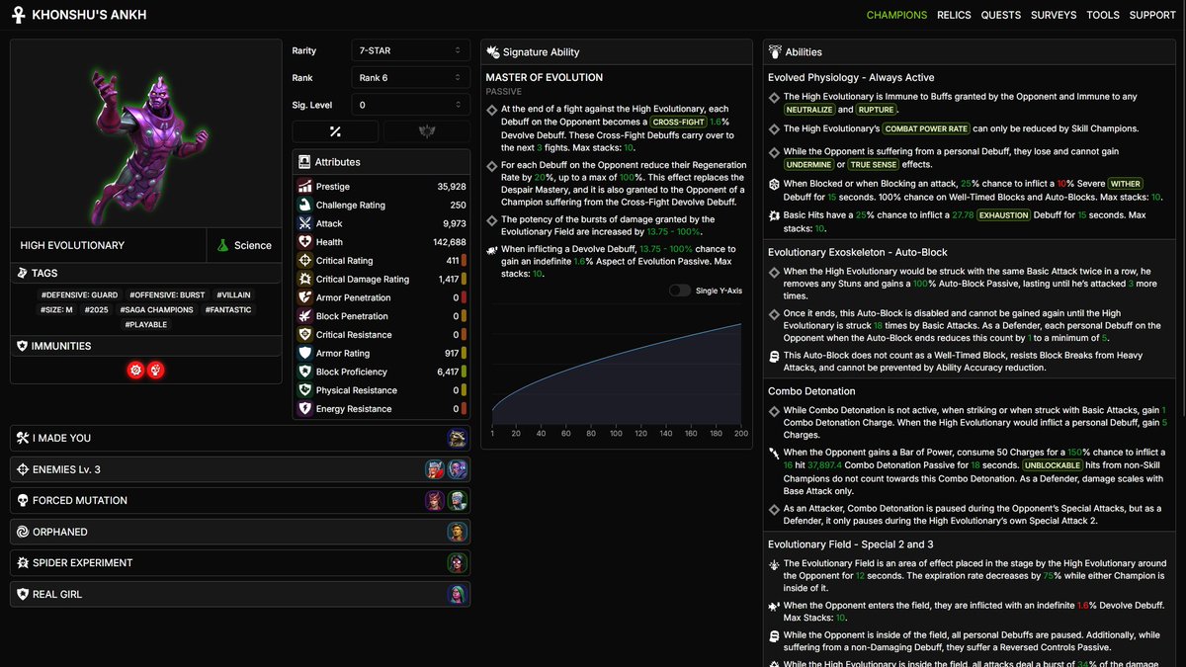Click the percent display toggle button
The width and height of the screenshot is (1186, 667).
[335, 131]
